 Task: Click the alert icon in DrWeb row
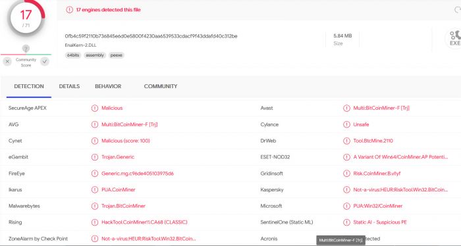(x=346, y=141)
